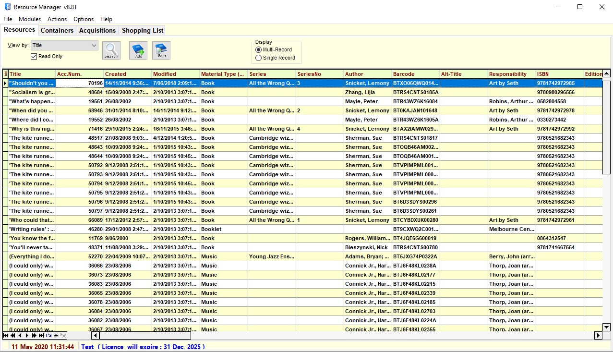Open the Modules menu

pyautogui.click(x=29, y=19)
